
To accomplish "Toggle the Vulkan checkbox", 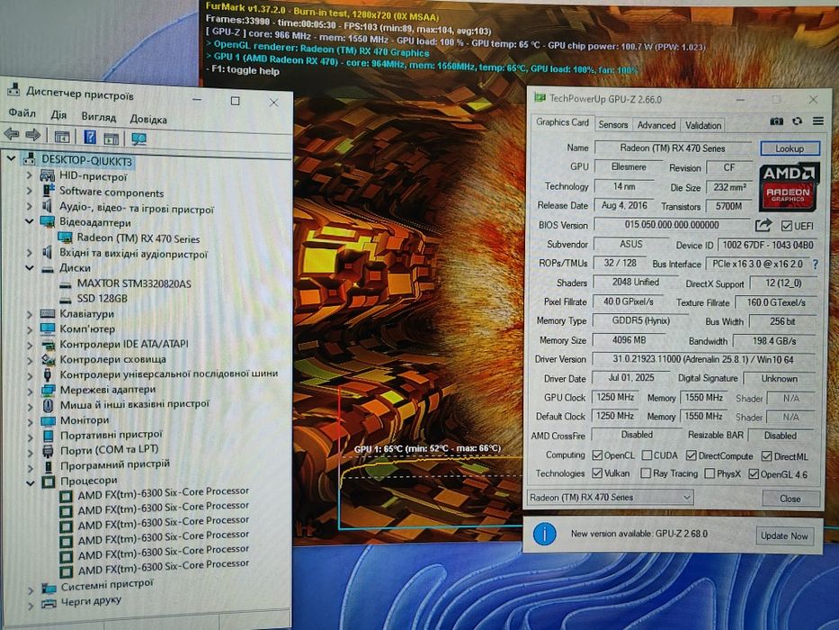I will 598,473.
